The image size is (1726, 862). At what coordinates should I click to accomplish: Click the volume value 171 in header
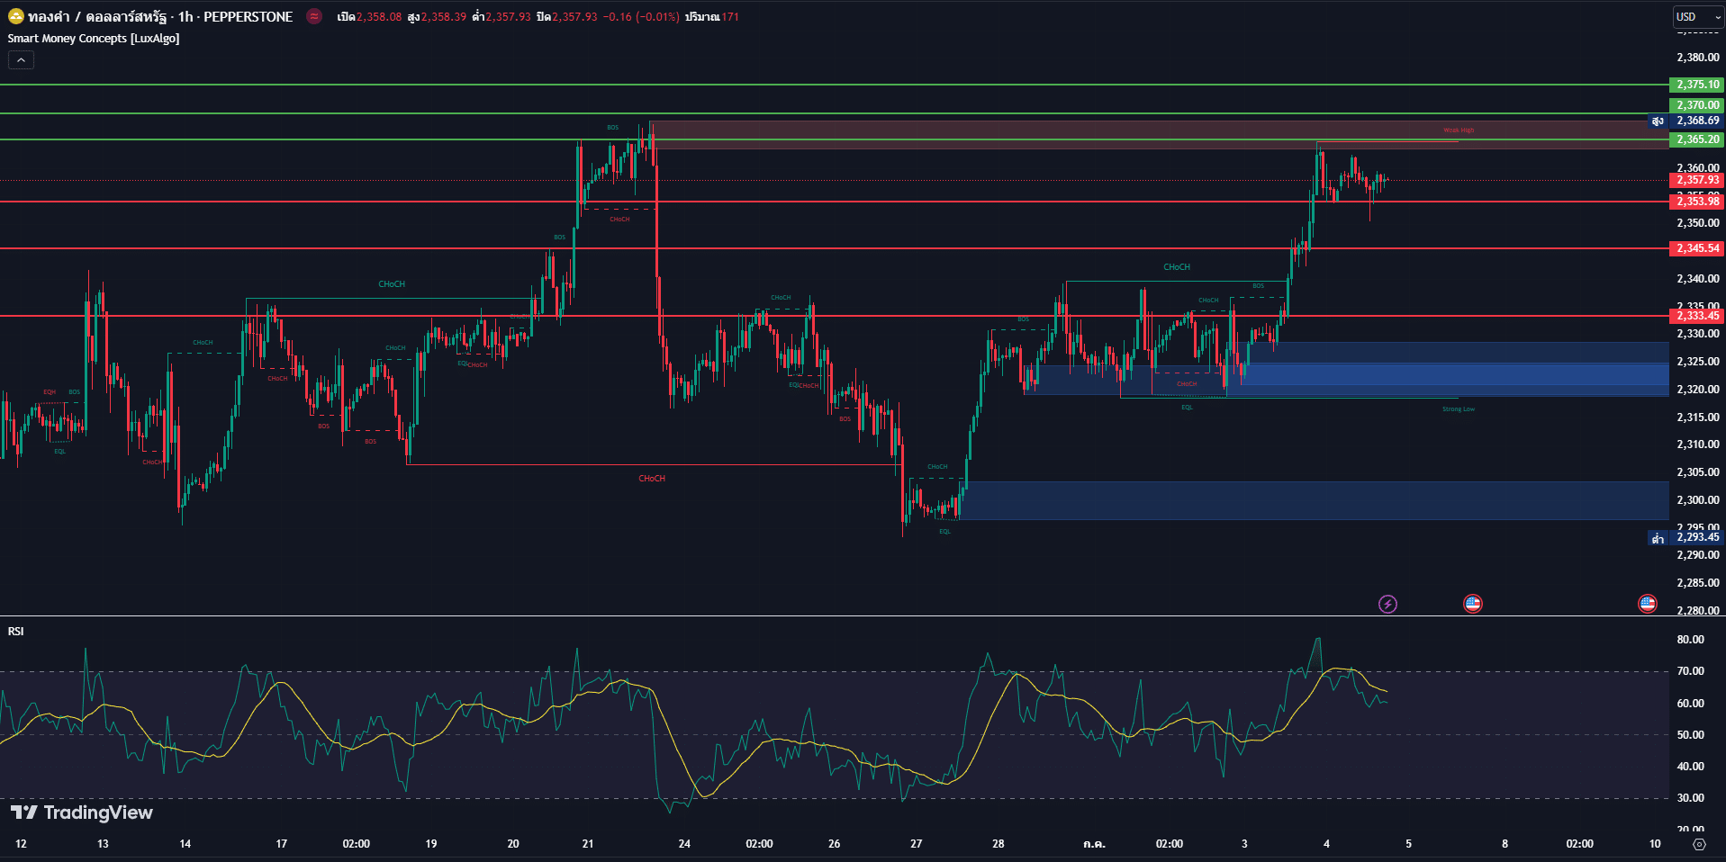[x=730, y=16]
